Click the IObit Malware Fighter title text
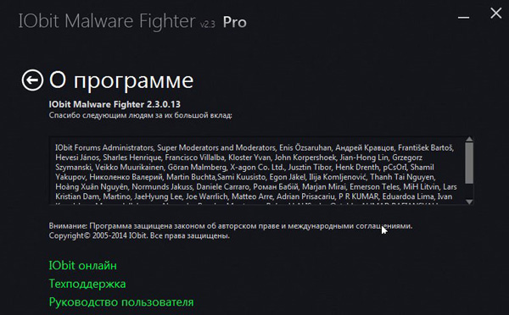 click(107, 21)
